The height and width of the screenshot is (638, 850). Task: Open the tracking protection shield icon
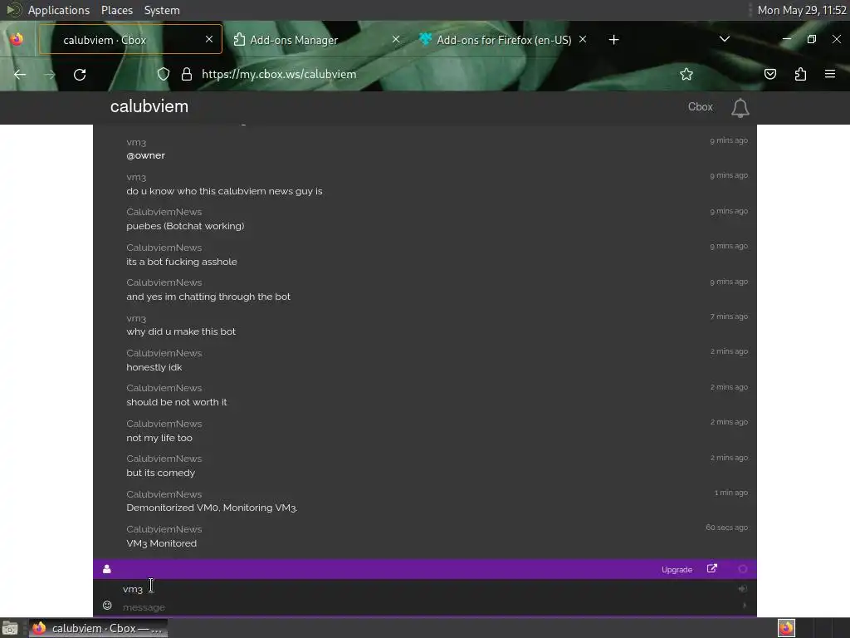pyautogui.click(x=164, y=74)
